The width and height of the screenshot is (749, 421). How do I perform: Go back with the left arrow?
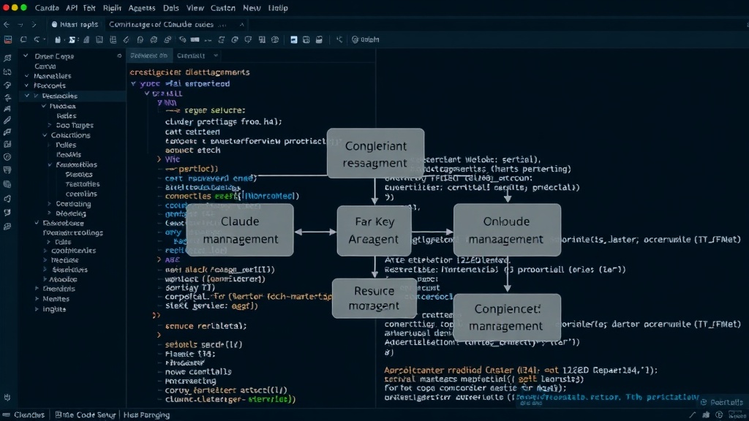coord(6,24)
